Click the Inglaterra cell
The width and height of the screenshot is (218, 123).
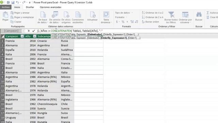[14, 99]
